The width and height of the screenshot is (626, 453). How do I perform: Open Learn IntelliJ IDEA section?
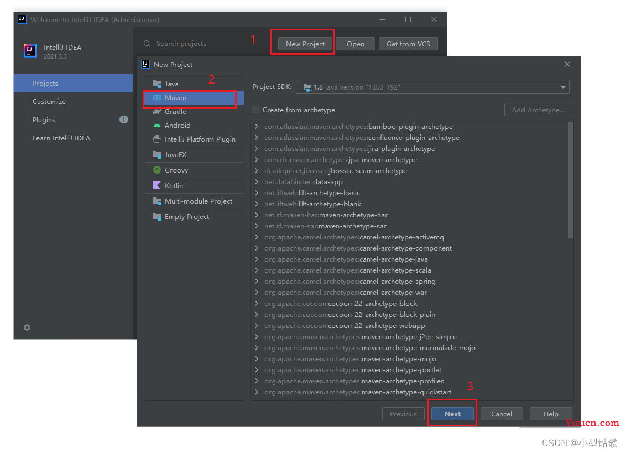coord(73,138)
